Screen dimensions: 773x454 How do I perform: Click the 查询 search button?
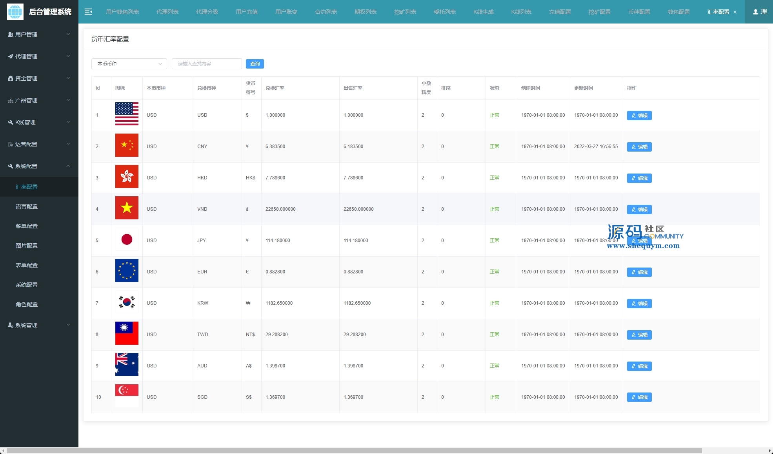pyautogui.click(x=255, y=64)
